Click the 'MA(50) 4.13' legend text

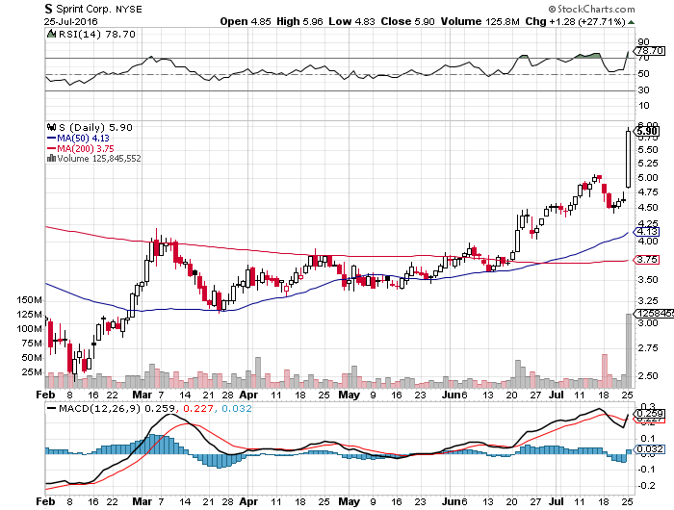[84, 139]
